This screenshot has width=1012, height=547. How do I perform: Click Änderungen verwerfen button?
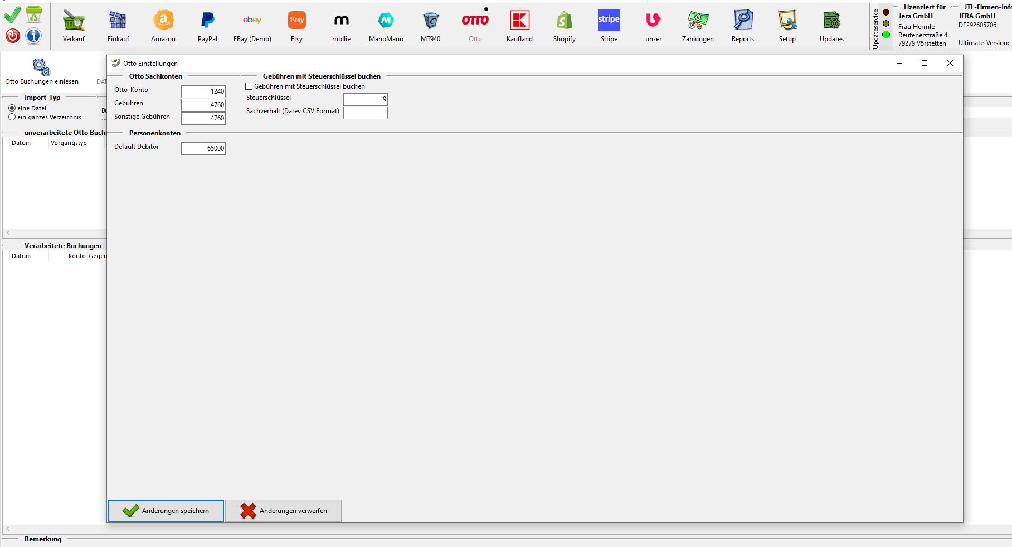click(283, 511)
